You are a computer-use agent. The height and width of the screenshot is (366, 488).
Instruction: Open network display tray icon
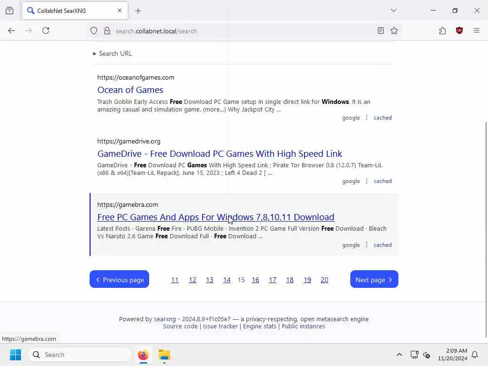(414, 355)
